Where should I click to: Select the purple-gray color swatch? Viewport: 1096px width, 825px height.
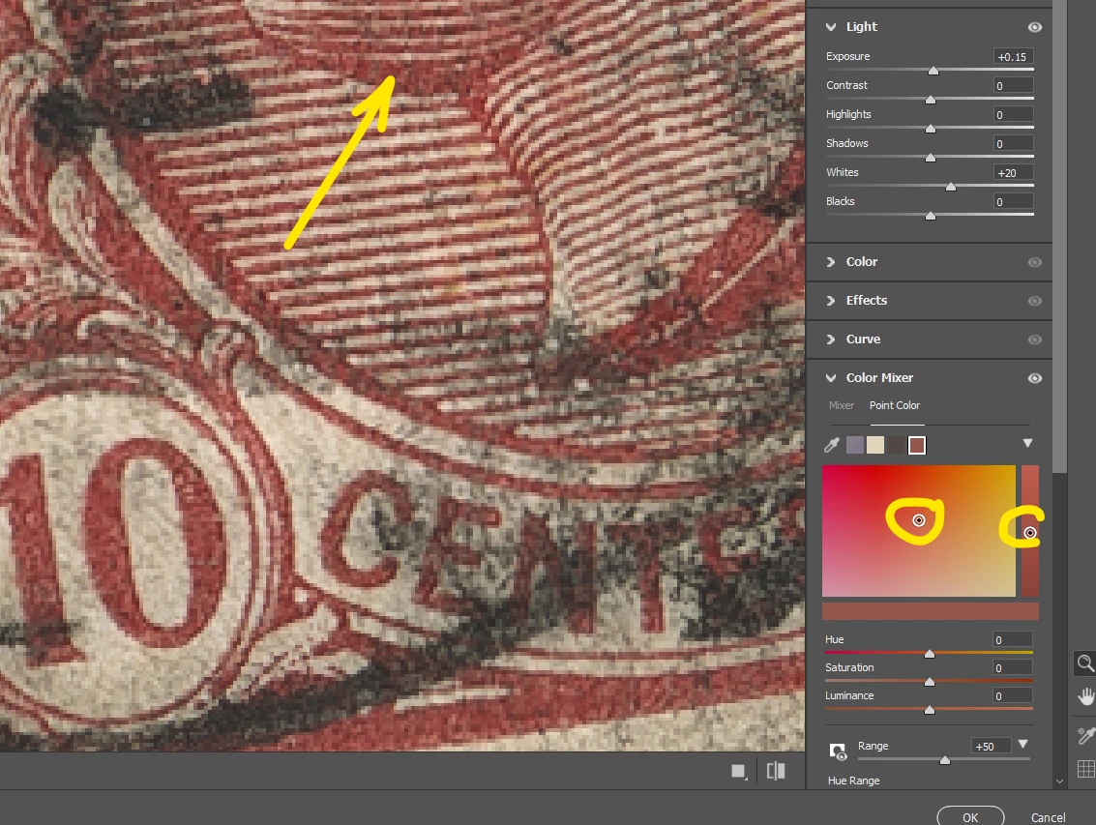point(855,445)
